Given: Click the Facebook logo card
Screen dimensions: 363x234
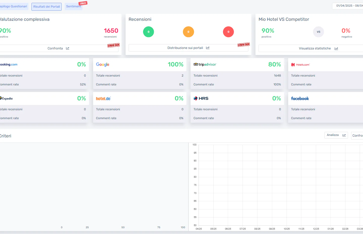Looking at the screenshot, I should pyautogui.click(x=300, y=98).
